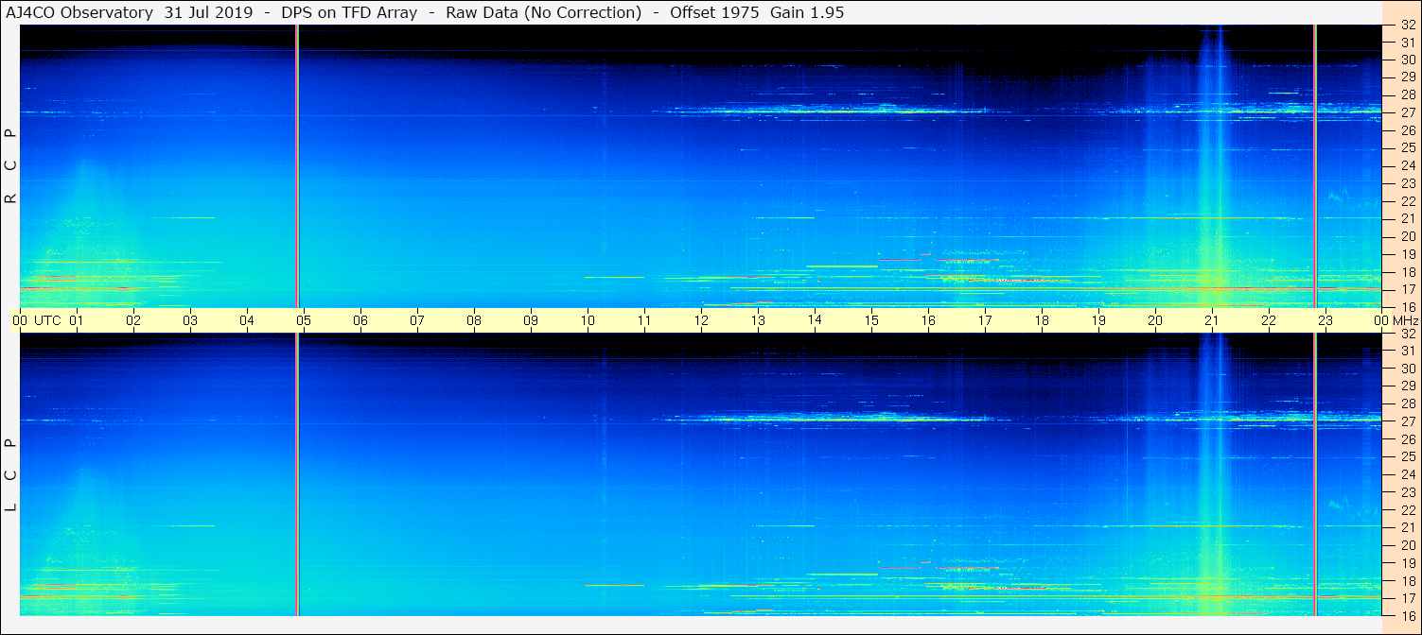Image resolution: width=1422 pixels, height=635 pixels.
Task: Click the 12 hour mark on UTC axis
Action: point(701,320)
